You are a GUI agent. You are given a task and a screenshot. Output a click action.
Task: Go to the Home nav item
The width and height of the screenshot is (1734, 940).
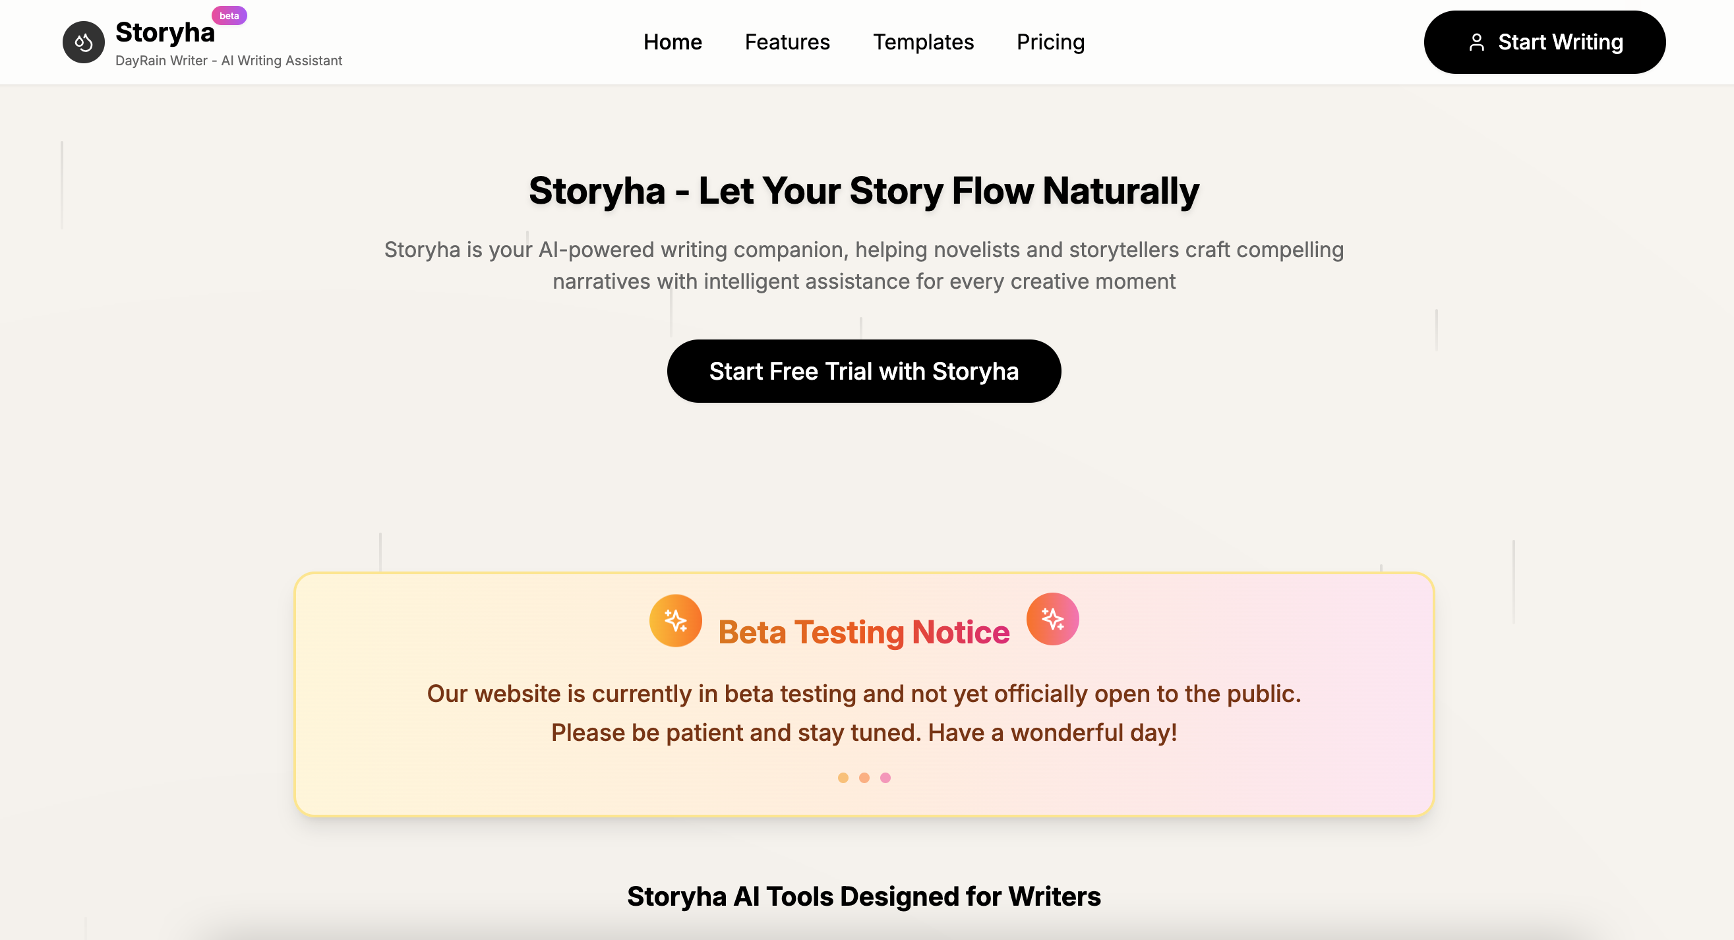pos(673,42)
